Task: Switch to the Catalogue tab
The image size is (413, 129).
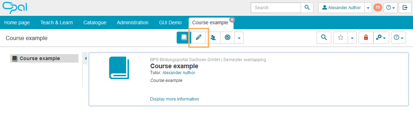Action: [95, 22]
